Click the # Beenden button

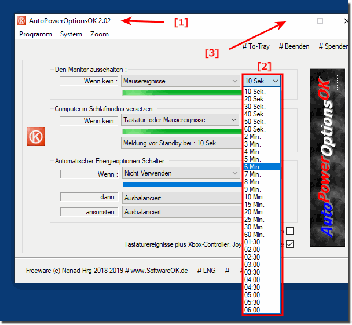294,46
